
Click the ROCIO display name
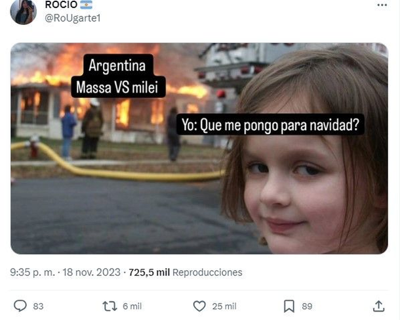point(61,5)
